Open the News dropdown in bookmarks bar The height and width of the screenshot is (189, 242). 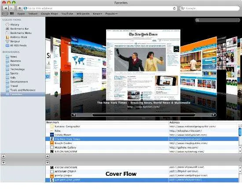tap(97, 14)
